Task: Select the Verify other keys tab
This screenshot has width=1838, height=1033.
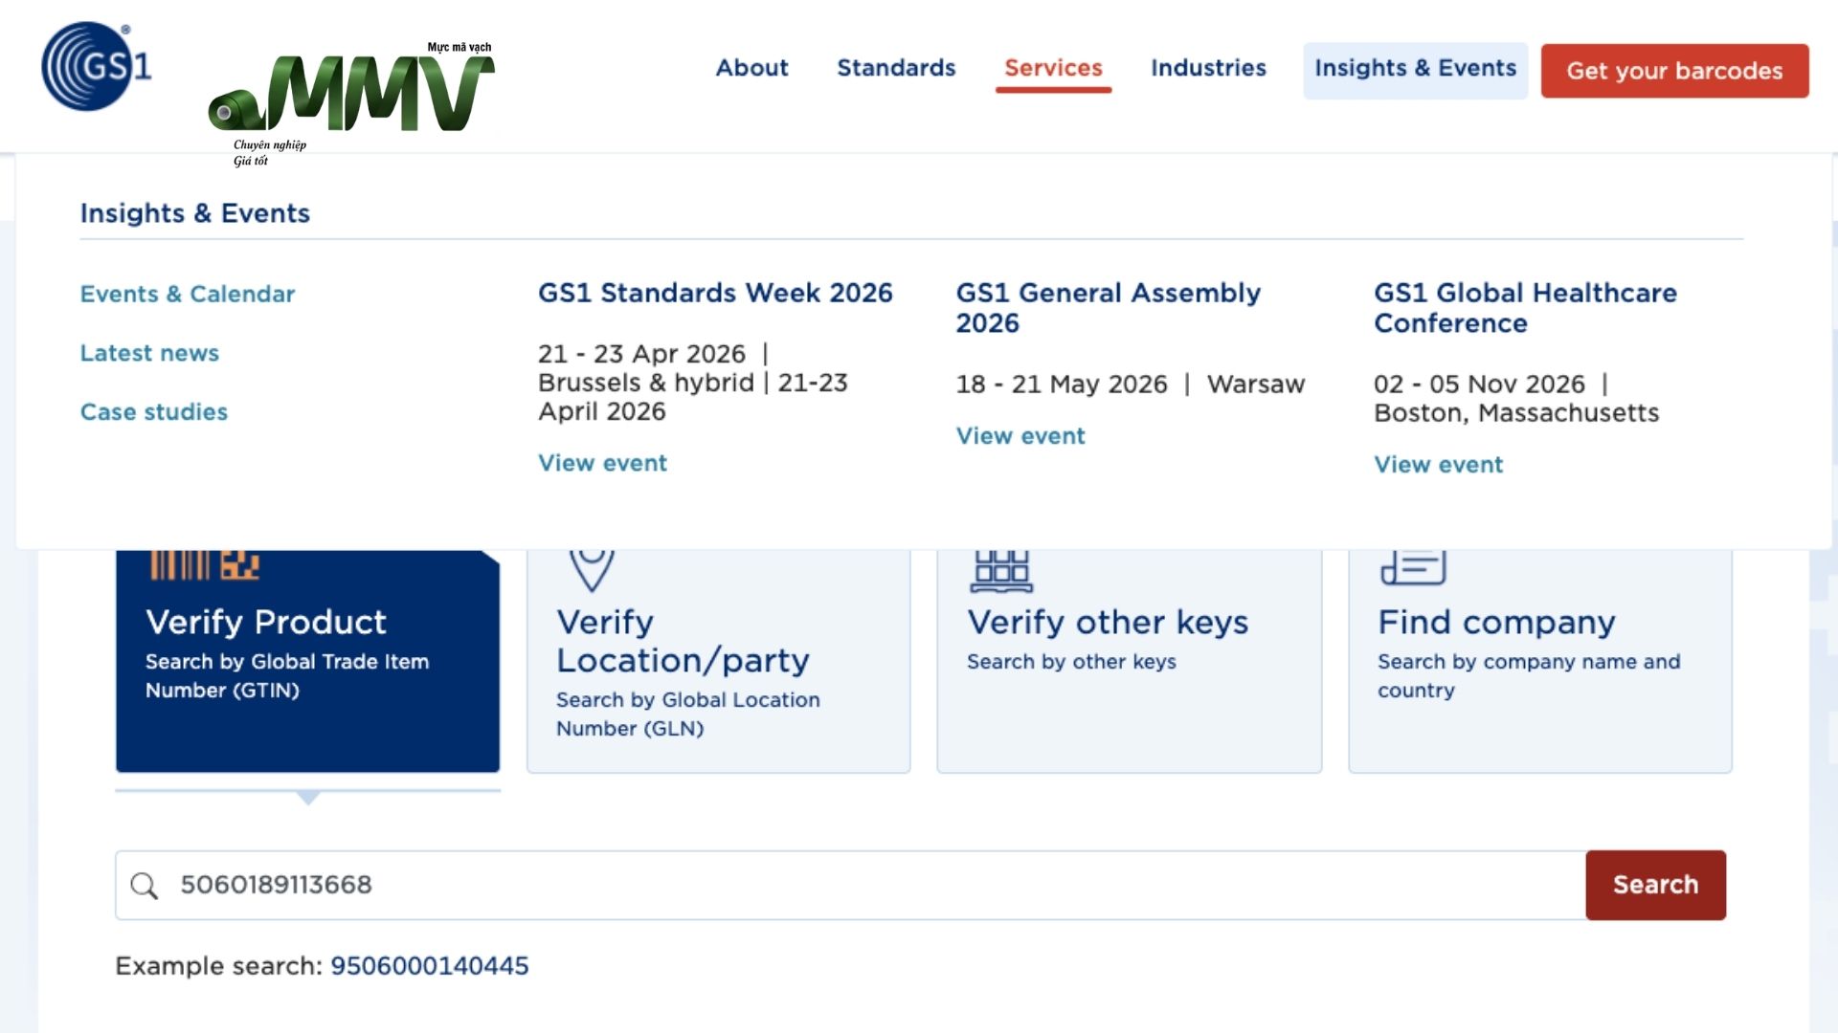Action: [1130, 661]
